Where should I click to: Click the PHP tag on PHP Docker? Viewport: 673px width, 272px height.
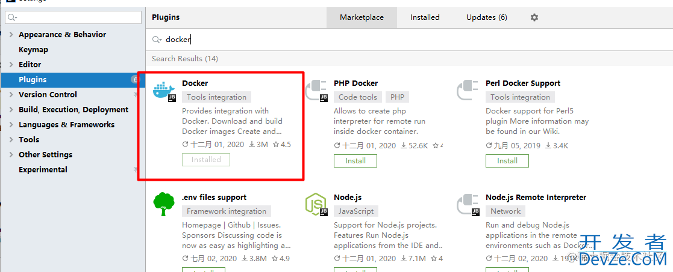[x=398, y=97]
